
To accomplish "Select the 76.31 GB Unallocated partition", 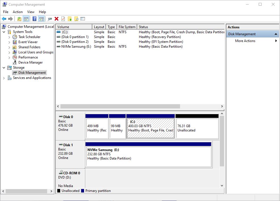I will coord(197,128).
